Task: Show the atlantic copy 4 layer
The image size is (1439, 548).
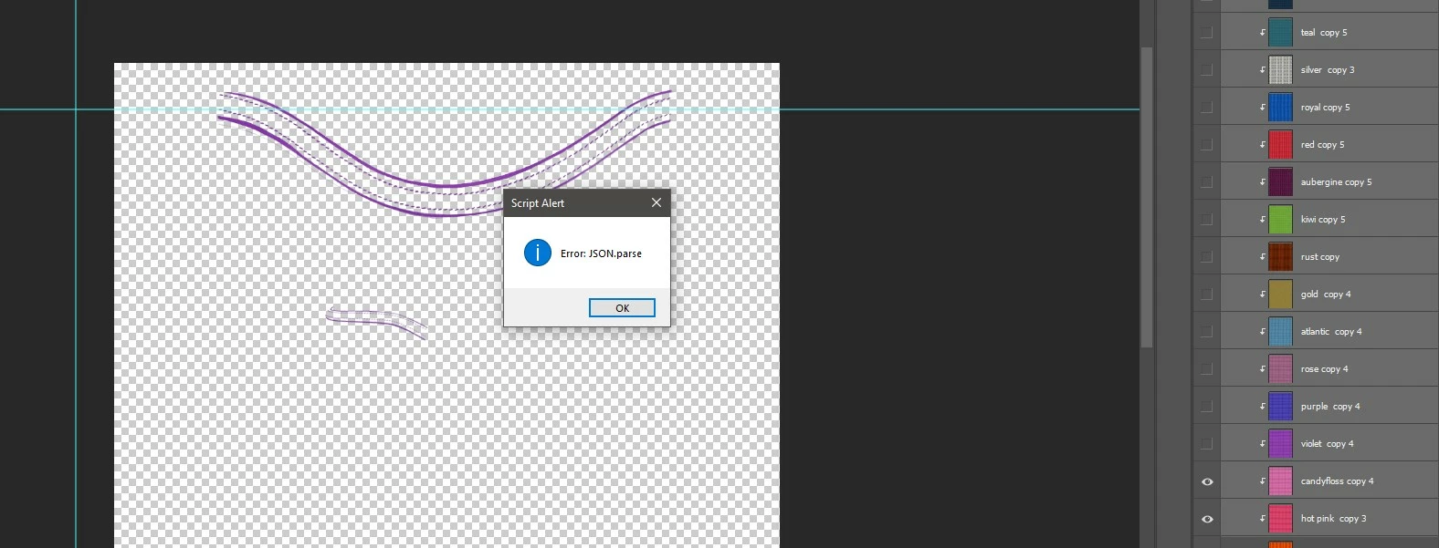Action: [x=1207, y=331]
